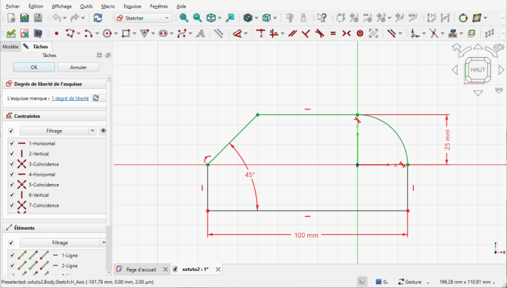Apply the Tangent constraint
Image resolution: width=507 pixels, height=288 pixels.
point(319,34)
